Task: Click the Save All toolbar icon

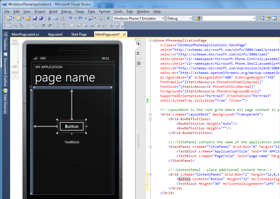Action: pos(41,18)
